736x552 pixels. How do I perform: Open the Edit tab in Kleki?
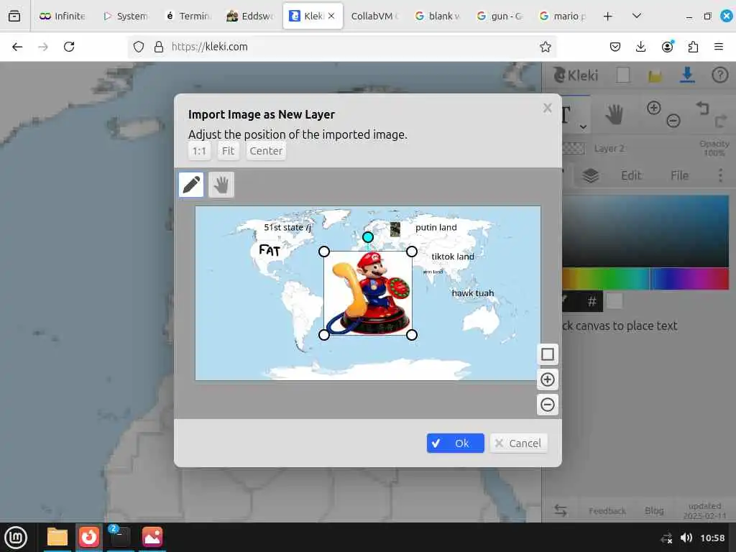click(x=631, y=175)
